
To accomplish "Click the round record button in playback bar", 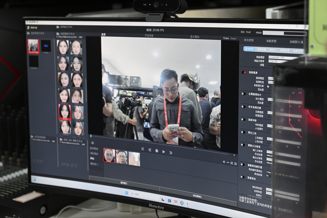I will (157, 151).
